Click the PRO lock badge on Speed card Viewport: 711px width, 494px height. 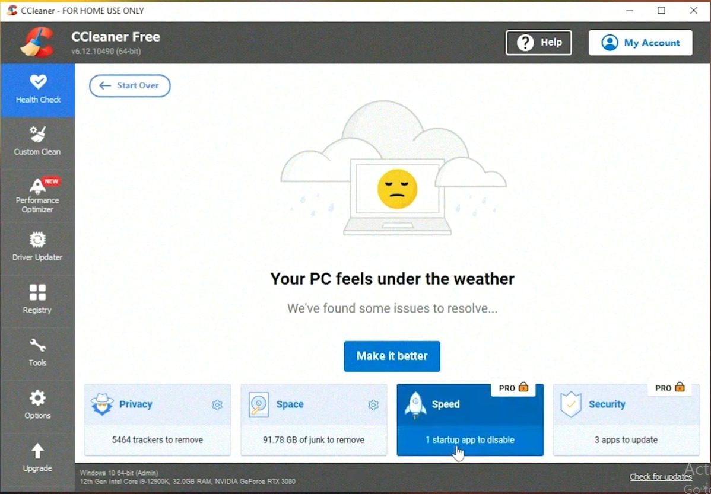point(513,388)
